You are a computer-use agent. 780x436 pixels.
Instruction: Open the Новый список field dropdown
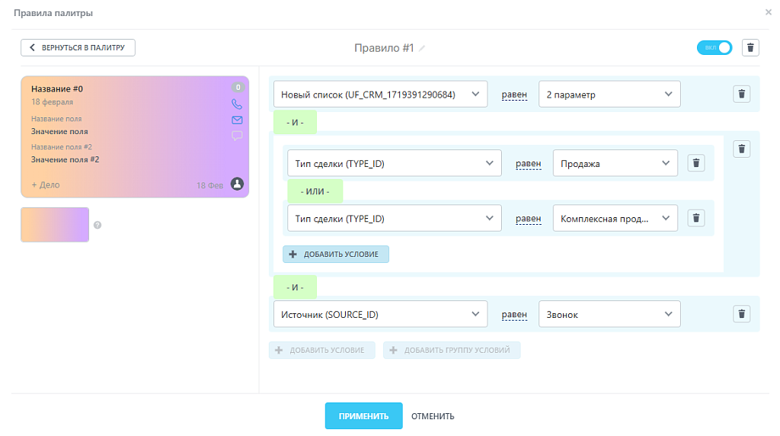pos(380,95)
